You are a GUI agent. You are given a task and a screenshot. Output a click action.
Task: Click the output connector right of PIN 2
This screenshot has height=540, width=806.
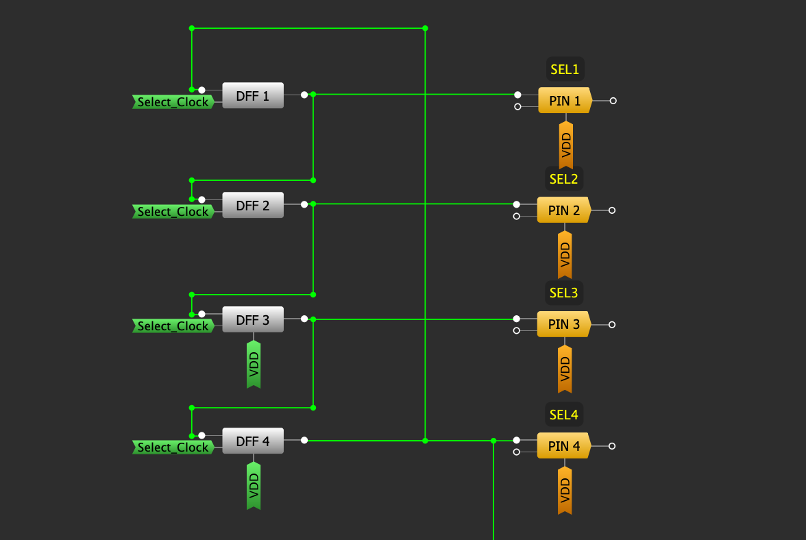612,210
